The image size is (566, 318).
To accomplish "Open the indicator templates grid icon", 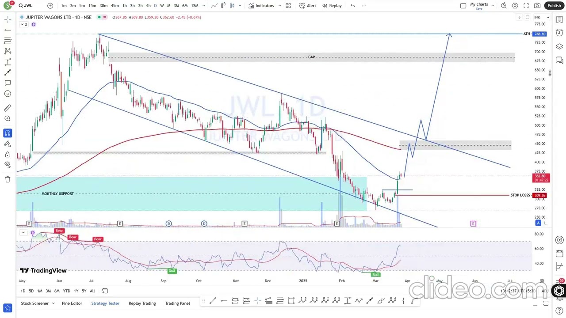I will click(288, 6).
